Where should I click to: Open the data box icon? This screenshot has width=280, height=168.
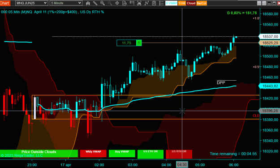(x=125, y=3)
